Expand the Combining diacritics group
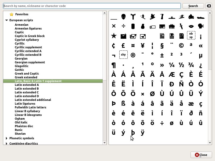 pyautogui.click(x=7, y=144)
